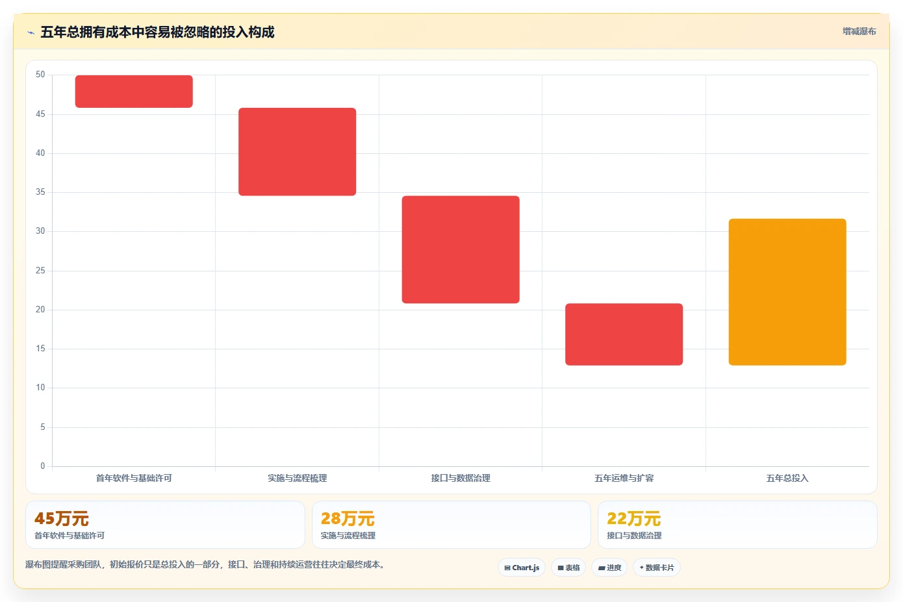Click the 实施与流程梳理 axis label

(x=298, y=478)
